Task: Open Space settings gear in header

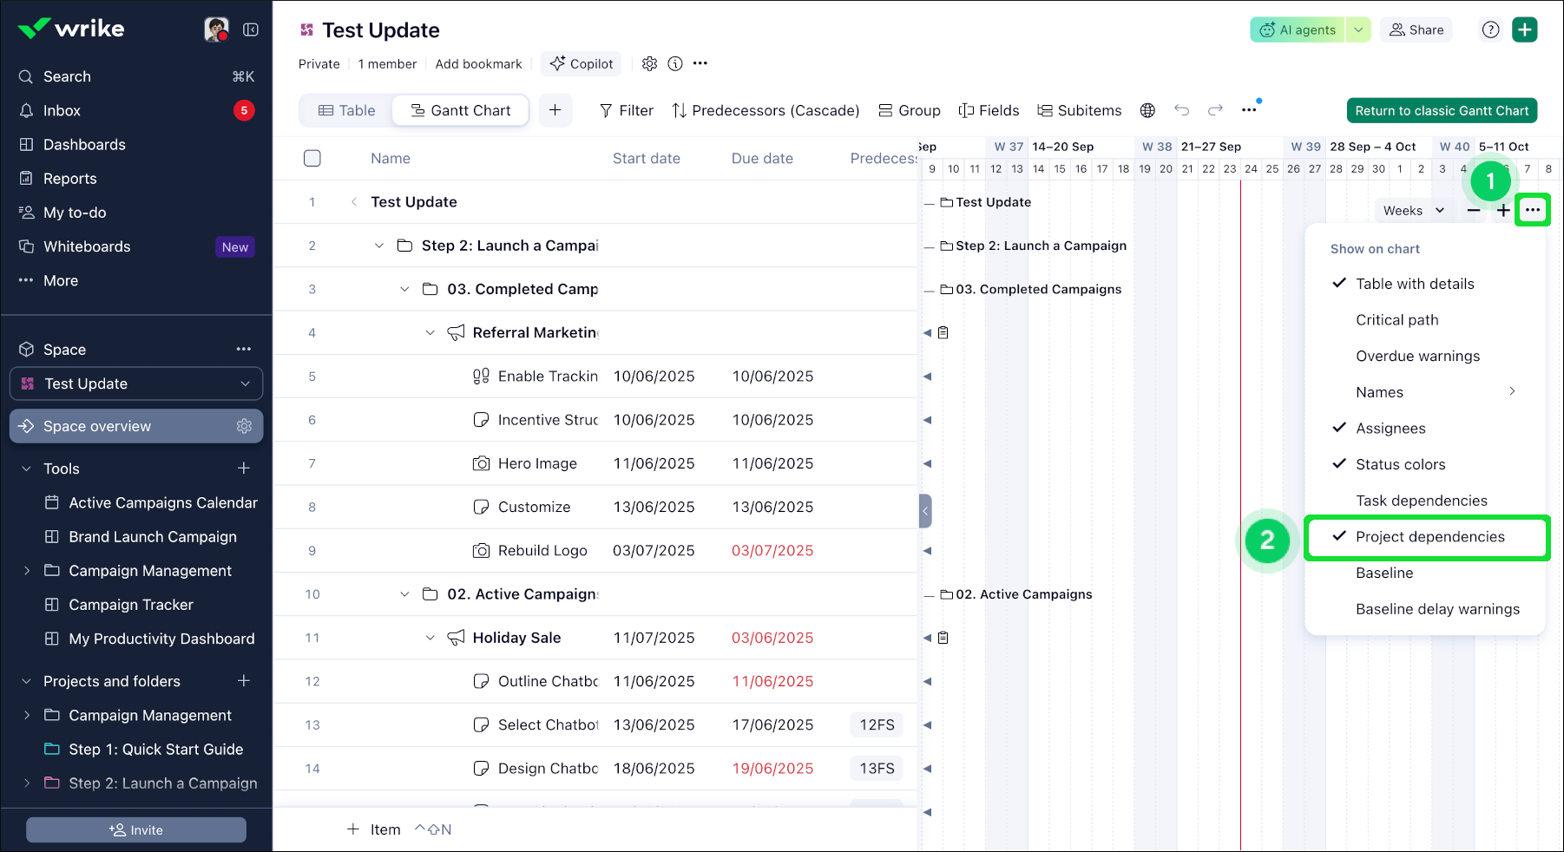Action: 649,63
